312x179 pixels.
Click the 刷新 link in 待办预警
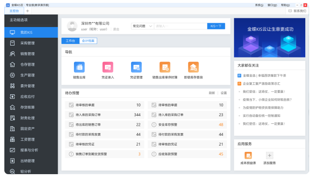point(212,93)
